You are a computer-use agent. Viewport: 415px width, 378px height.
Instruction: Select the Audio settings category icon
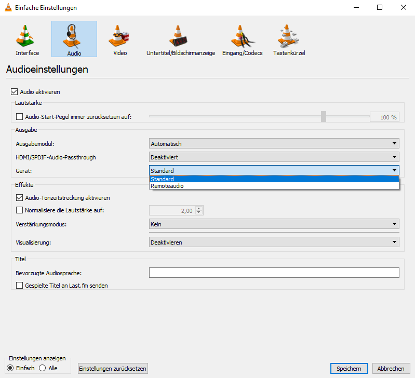(x=74, y=39)
